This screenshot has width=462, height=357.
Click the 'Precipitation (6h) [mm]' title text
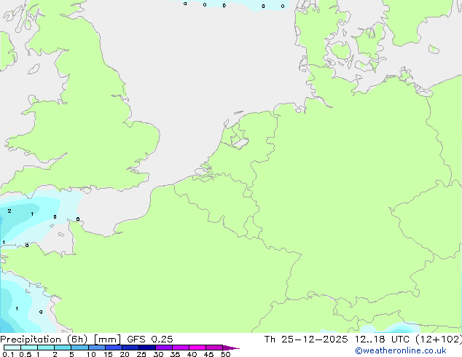[x=60, y=340]
